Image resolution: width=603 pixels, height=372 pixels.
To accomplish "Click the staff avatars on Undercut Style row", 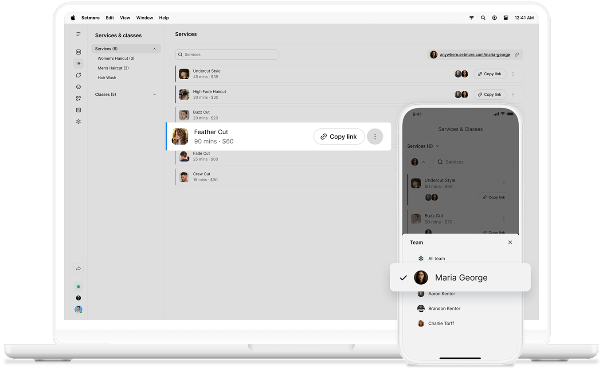I will 461,74.
